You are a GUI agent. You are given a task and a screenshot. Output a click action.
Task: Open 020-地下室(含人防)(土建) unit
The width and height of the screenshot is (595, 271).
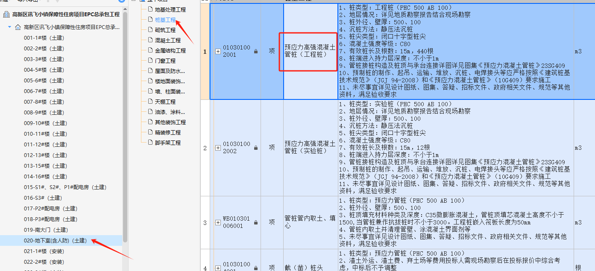[x=55, y=241]
